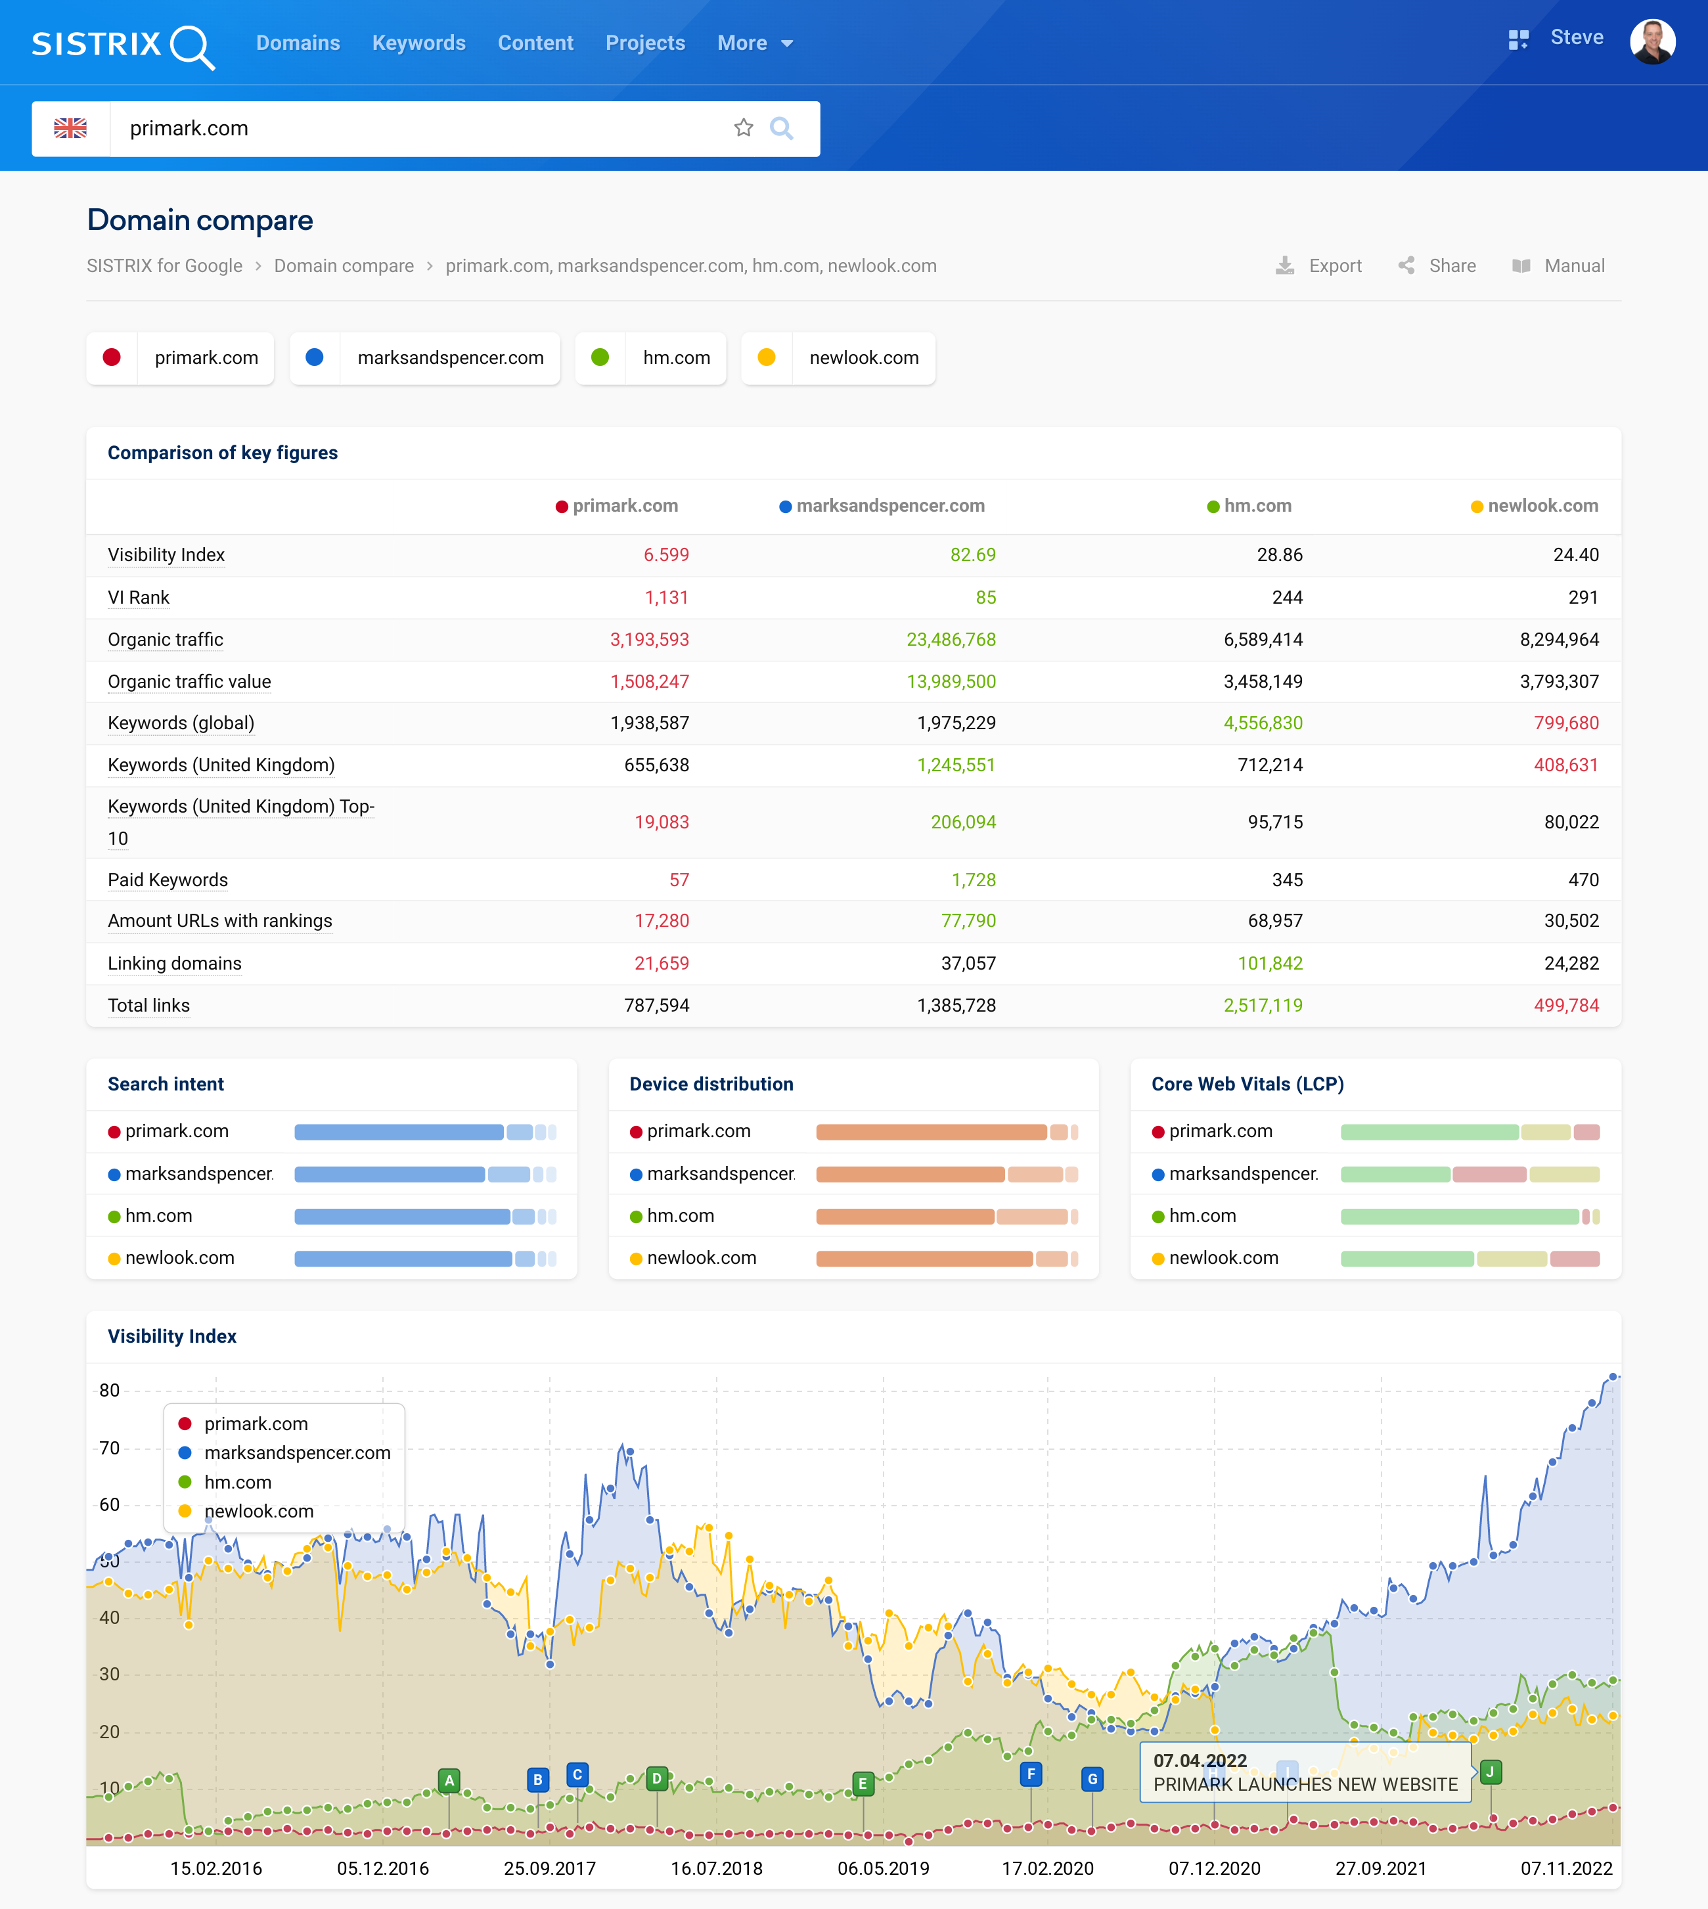Viewport: 1708px width, 1909px height.
Task: Open the Domains menu
Action: 298,43
